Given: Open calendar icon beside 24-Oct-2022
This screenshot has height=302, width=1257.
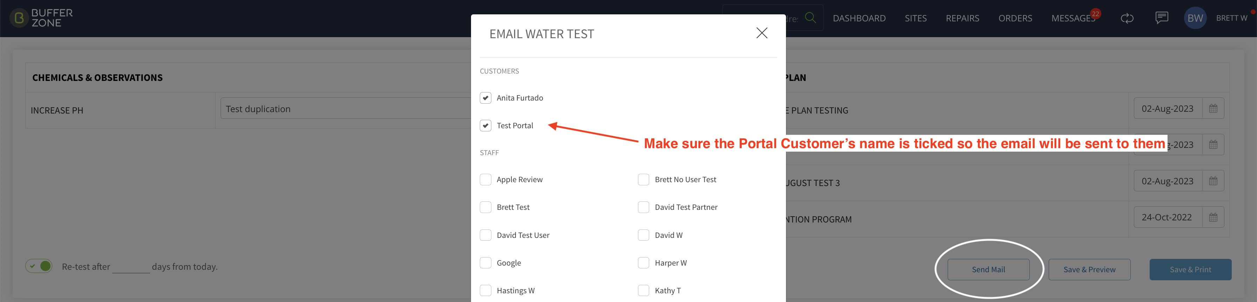Looking at the screenshot, I should point(1213,217).
